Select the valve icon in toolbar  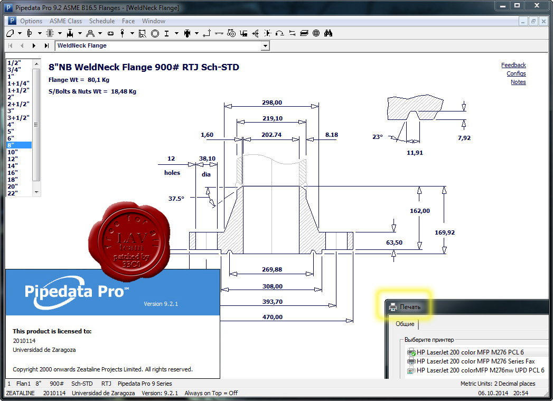pos(70,33)
